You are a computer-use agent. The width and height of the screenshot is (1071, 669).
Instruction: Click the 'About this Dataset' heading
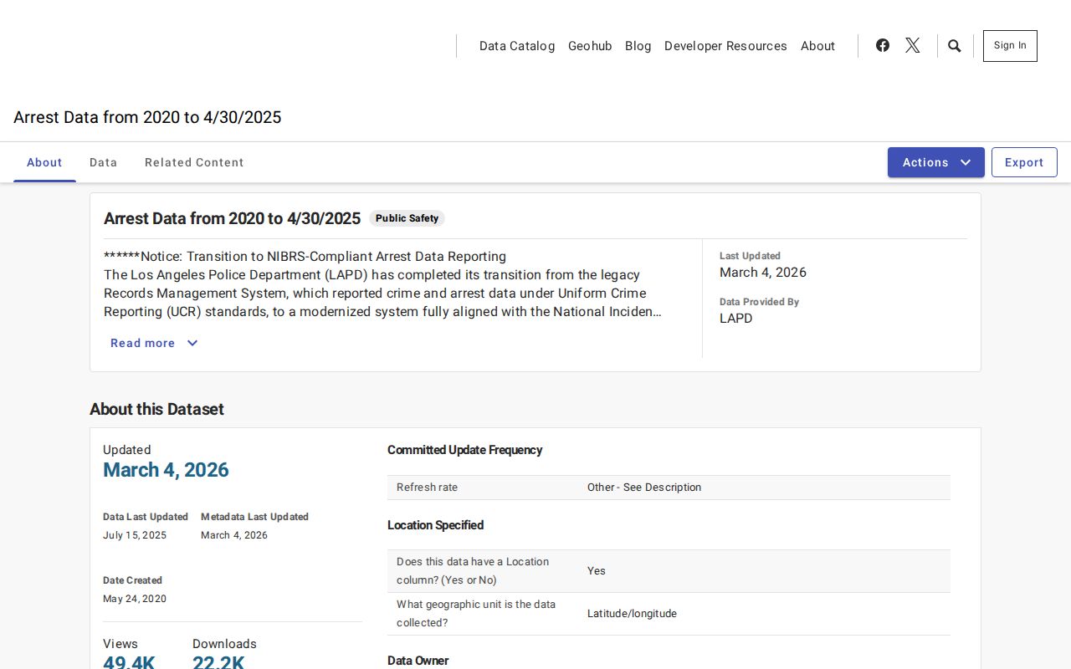156,409
